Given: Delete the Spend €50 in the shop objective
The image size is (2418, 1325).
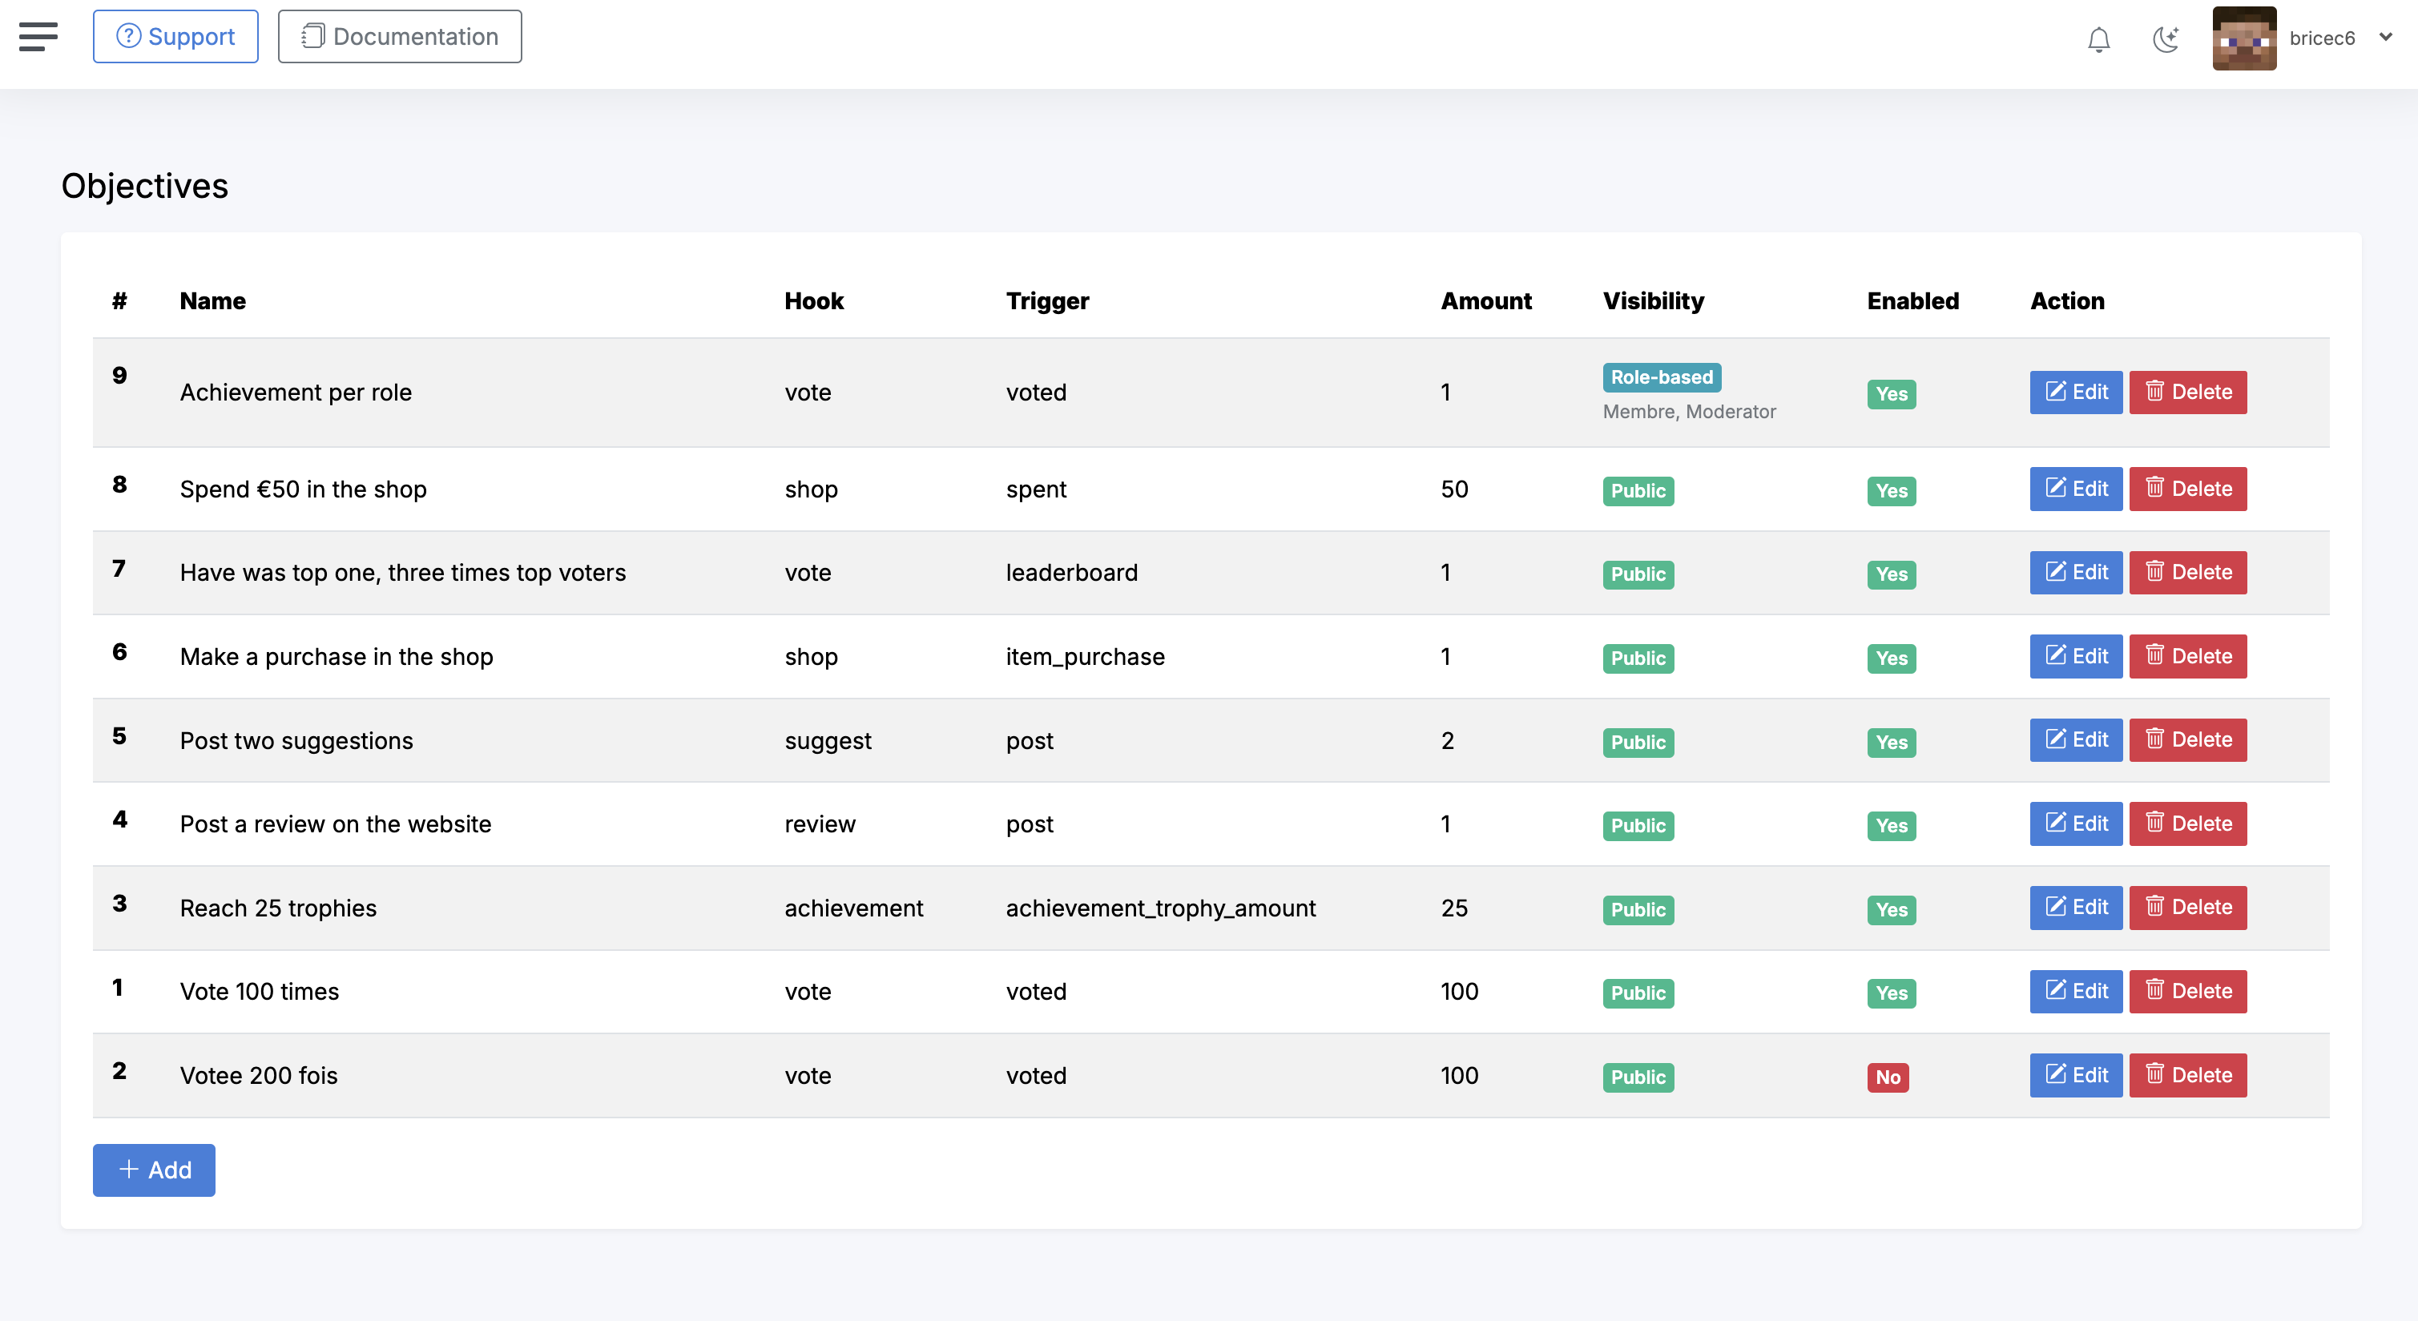Looking at the screenshot, I should coord(2187,489).
